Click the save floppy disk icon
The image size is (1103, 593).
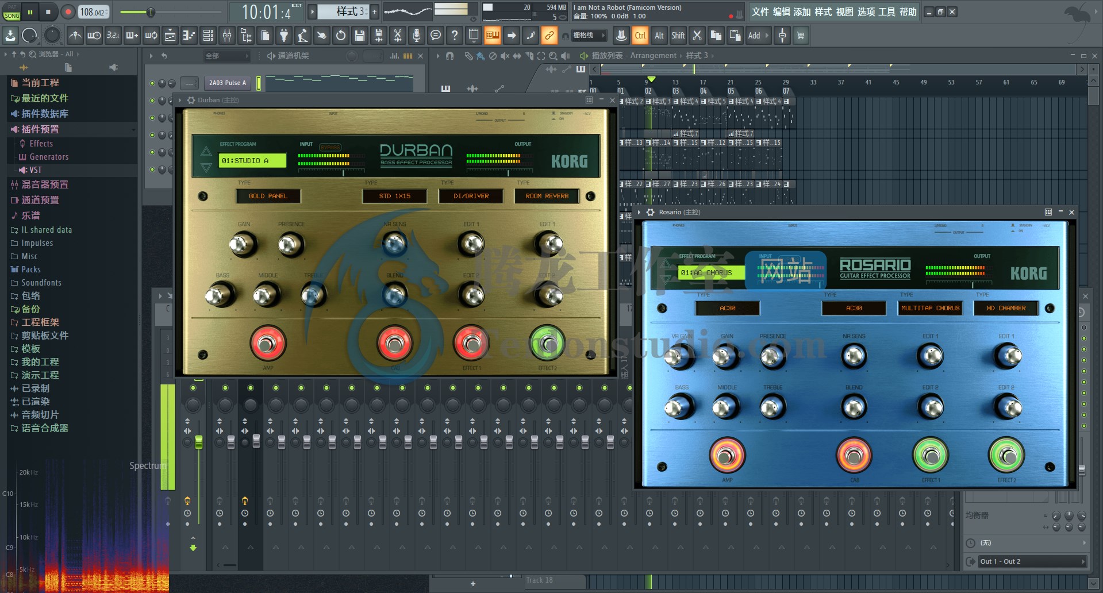(x=360, y=36)
